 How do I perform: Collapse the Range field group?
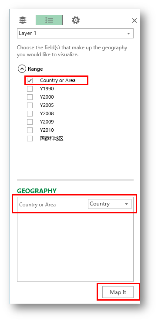click(x=22, y=69)
